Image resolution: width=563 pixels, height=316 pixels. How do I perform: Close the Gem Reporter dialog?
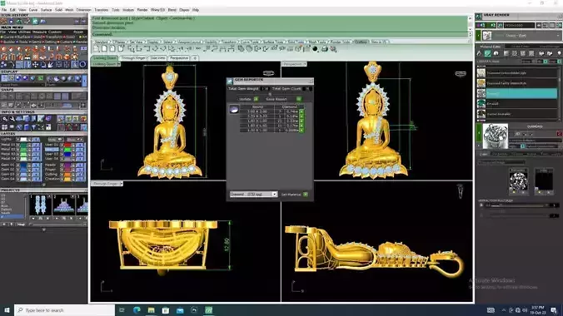click(x=311, y=81)
